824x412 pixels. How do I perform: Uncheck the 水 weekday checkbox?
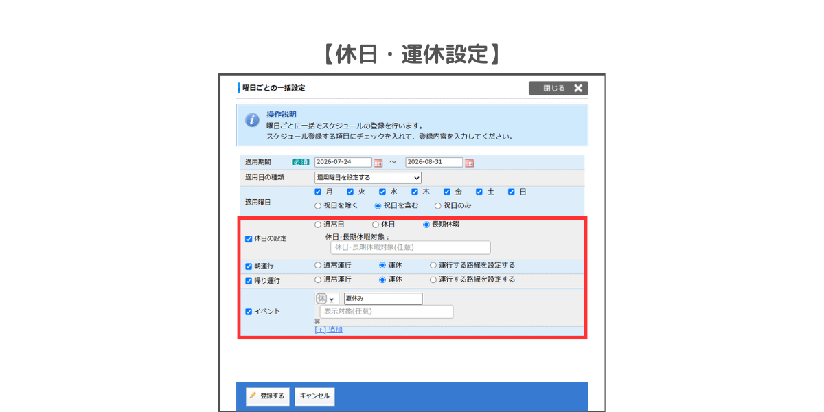382,192
